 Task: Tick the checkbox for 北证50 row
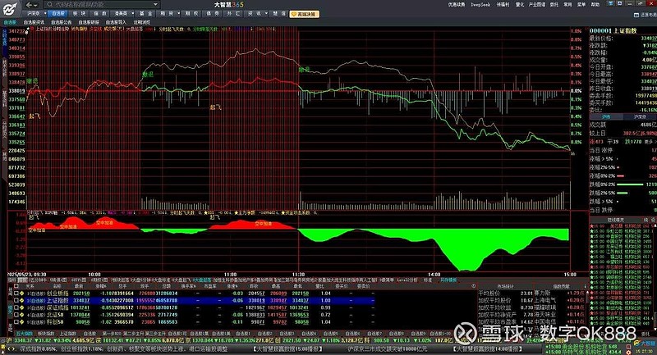[x=16, y=315]
